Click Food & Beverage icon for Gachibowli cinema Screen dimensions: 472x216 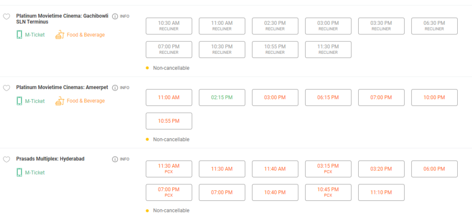tap(59, 34)
